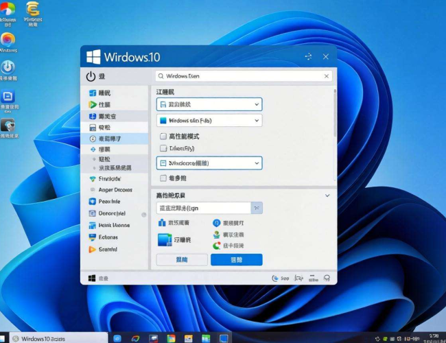Open the first dropdown with floppy-disk icon
This screenshot has height=343, width=446.
(x=209, y=104)
